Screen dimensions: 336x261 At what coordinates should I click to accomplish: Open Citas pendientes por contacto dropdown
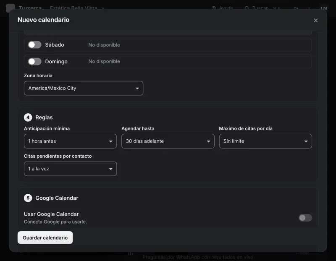tap(70, 169)
